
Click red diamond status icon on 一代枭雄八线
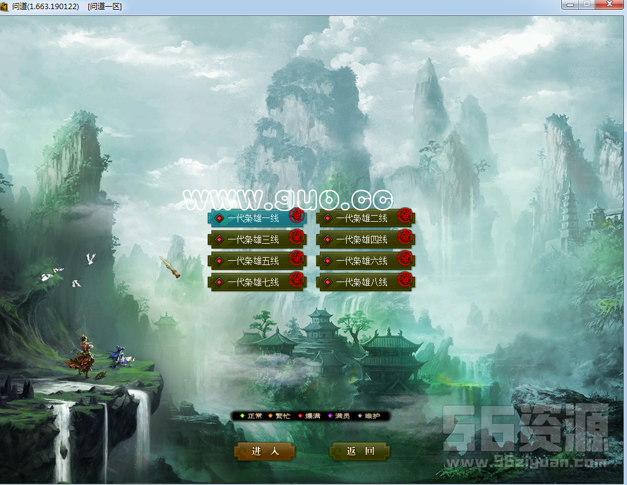[328, 282]
